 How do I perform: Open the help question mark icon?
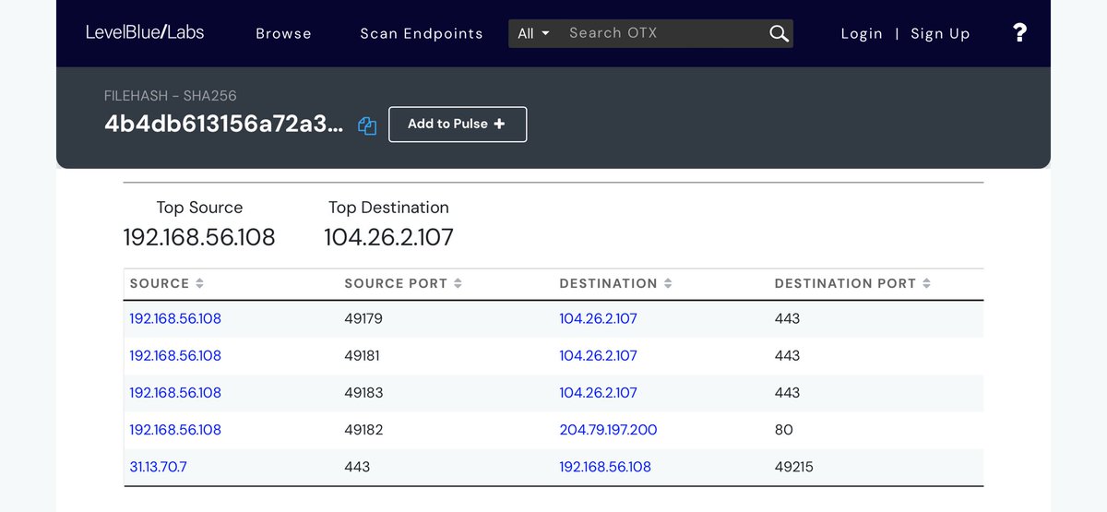[1019, 33]
